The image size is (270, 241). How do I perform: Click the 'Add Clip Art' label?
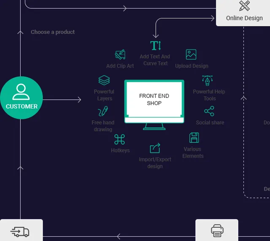pyautogui.click(x=120, y=66)
